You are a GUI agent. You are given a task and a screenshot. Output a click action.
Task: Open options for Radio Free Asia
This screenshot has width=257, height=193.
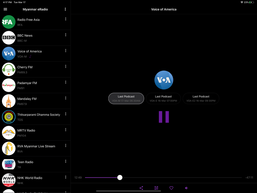point(66,19)
